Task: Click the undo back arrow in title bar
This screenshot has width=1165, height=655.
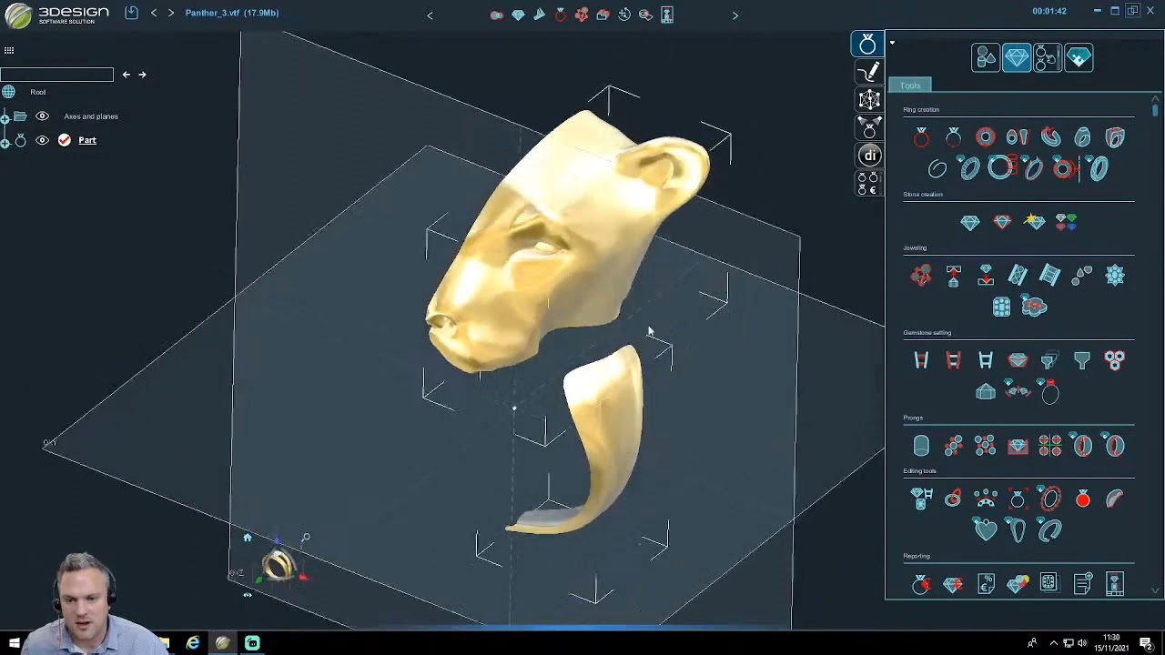Action: pyautogui.click(x=154, y=13)
